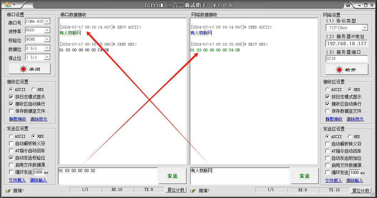Click the network status icon in the status bar
The height and width of the screenshot is (198, 377).
tap(193, 190)
